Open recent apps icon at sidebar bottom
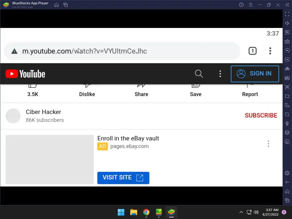Screen dimensions: 292x219 [287, 200]
